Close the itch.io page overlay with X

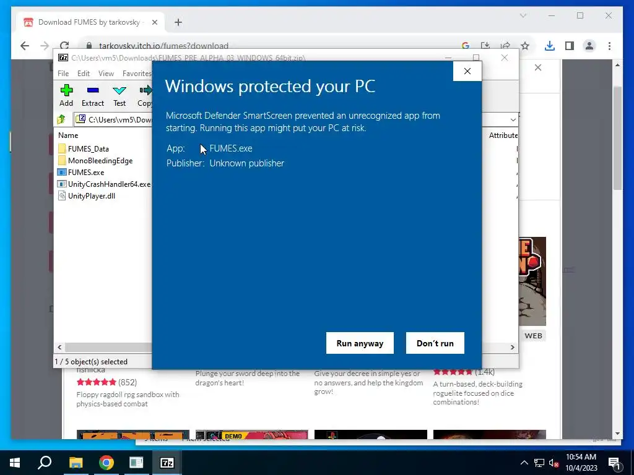pyautogui.click(x=538, y=67)
